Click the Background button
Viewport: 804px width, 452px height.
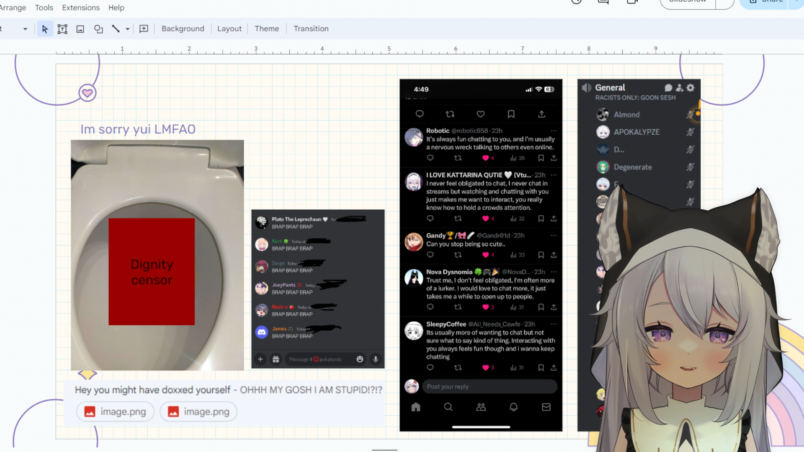(183, 29)
